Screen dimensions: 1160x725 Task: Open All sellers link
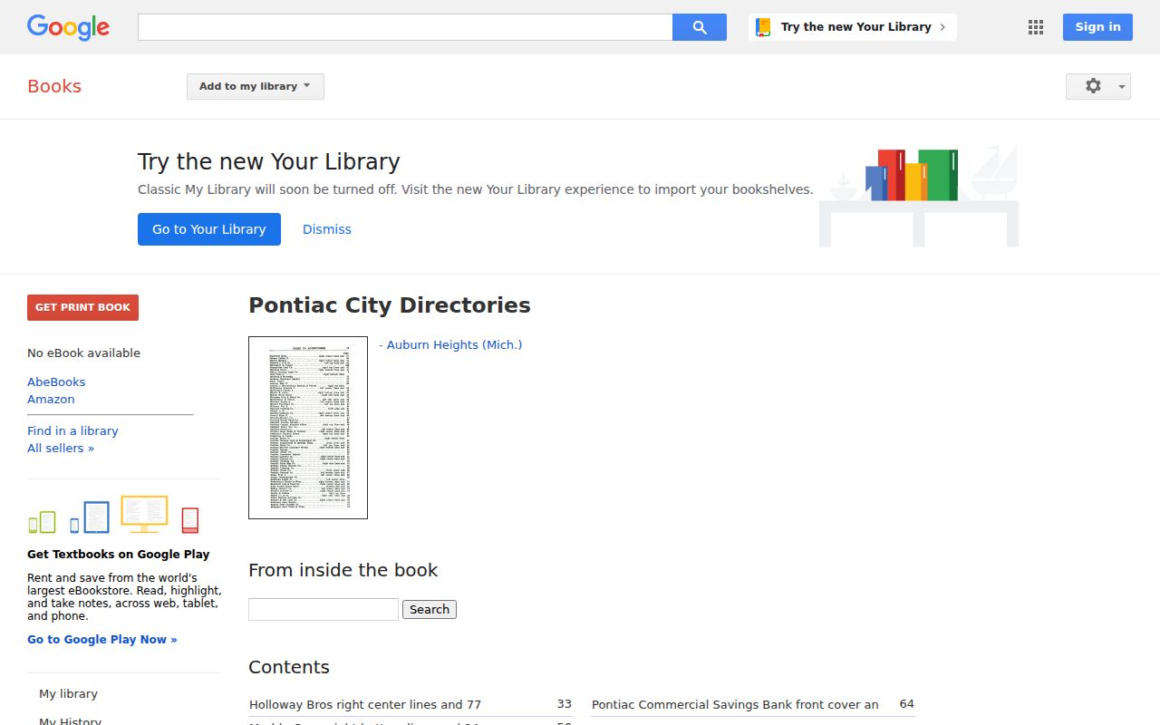[61, 449]
